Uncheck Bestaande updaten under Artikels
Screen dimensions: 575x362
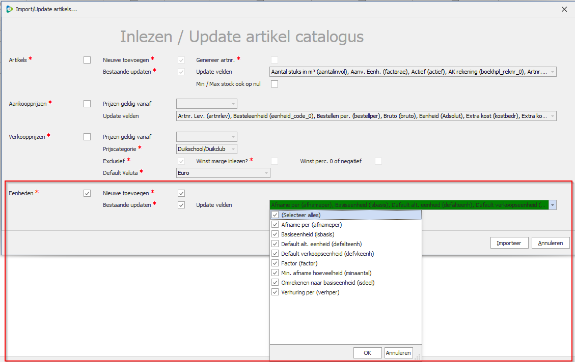[x=181, y=72]
